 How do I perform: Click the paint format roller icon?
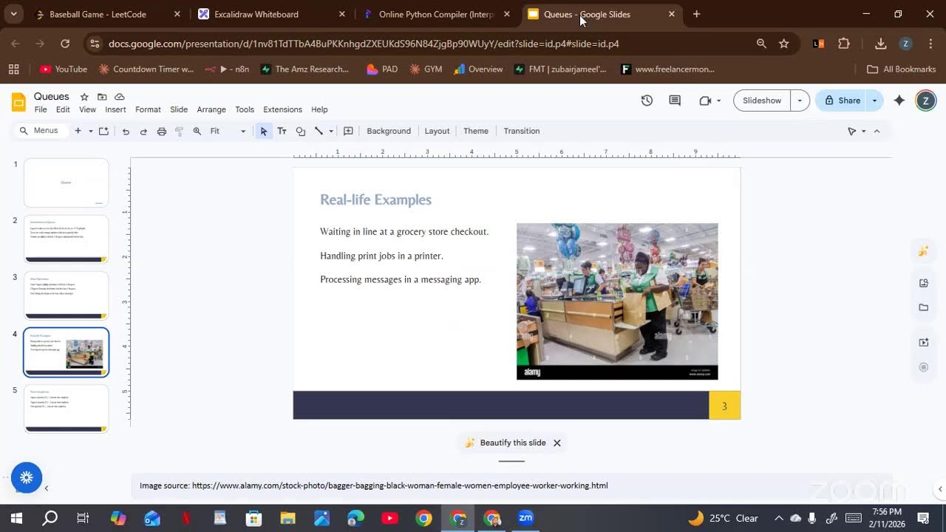tap(179, 132)
